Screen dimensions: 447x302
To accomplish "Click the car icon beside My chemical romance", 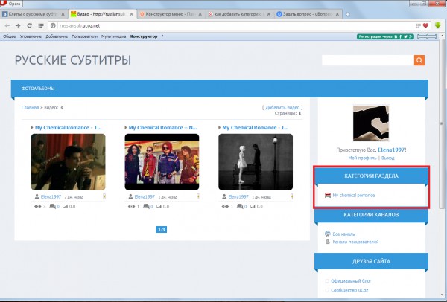I will tap(328, 196).
